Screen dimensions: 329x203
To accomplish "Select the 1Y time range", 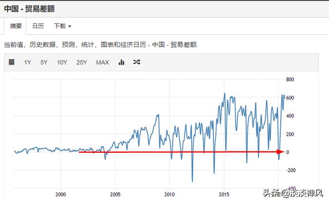I will pyautogui.click(x=27, y=63).
